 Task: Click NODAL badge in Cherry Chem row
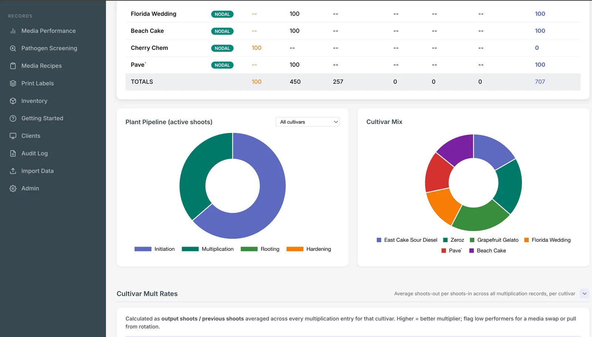[222, 48]
